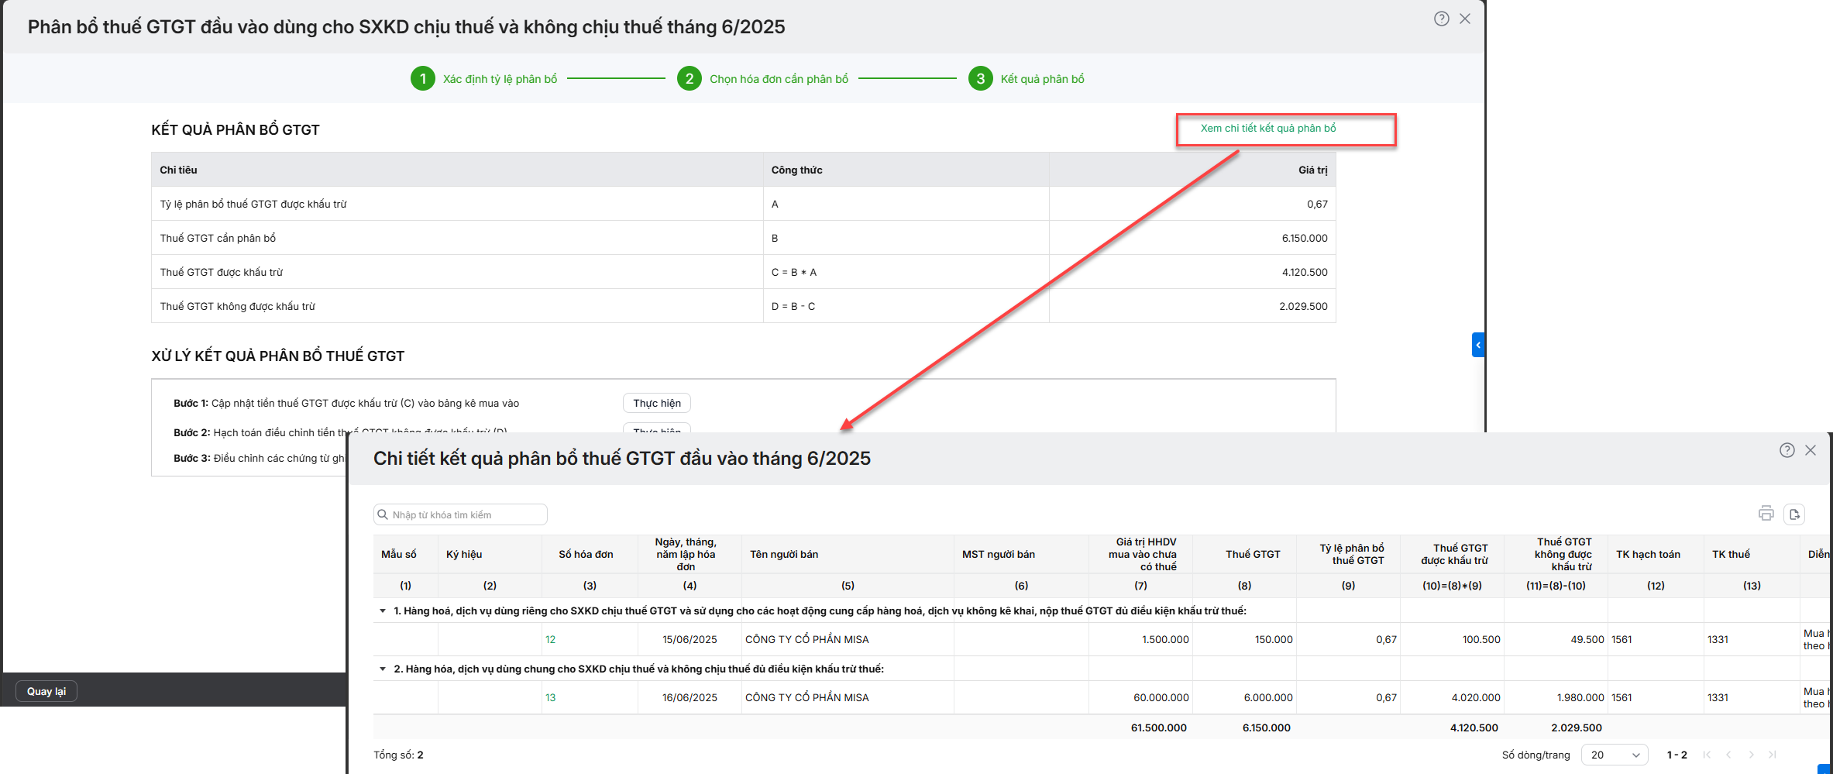Viewport: 1833px width, 774px height.
Task: Open Xem chi tiết kết quả phân bổ link
Action: (x=1268, y=128)
